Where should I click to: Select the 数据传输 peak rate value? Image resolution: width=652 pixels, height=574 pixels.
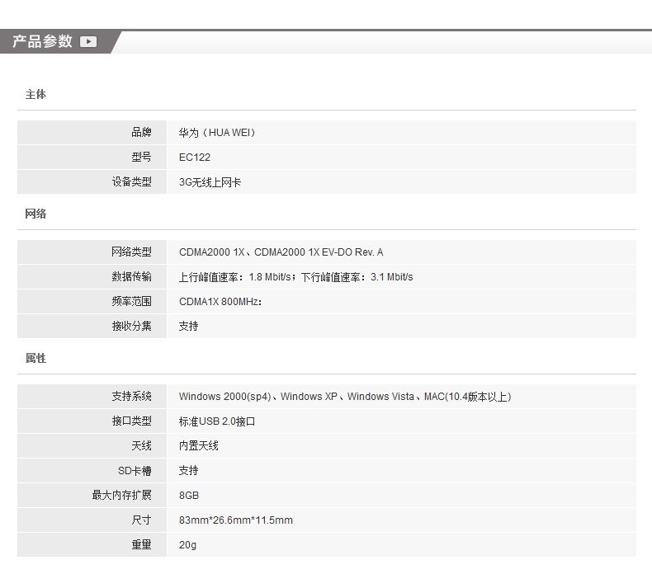pyautogui.click(x=295, y=277)
